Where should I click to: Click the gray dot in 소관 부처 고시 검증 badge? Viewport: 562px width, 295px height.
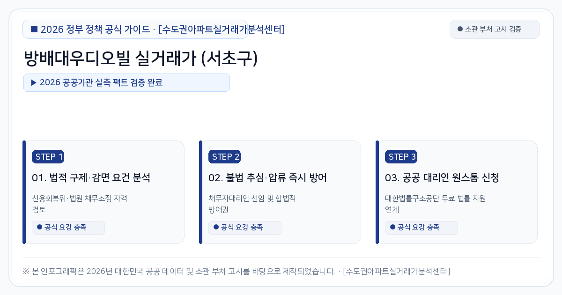click(x=460, y=29)
